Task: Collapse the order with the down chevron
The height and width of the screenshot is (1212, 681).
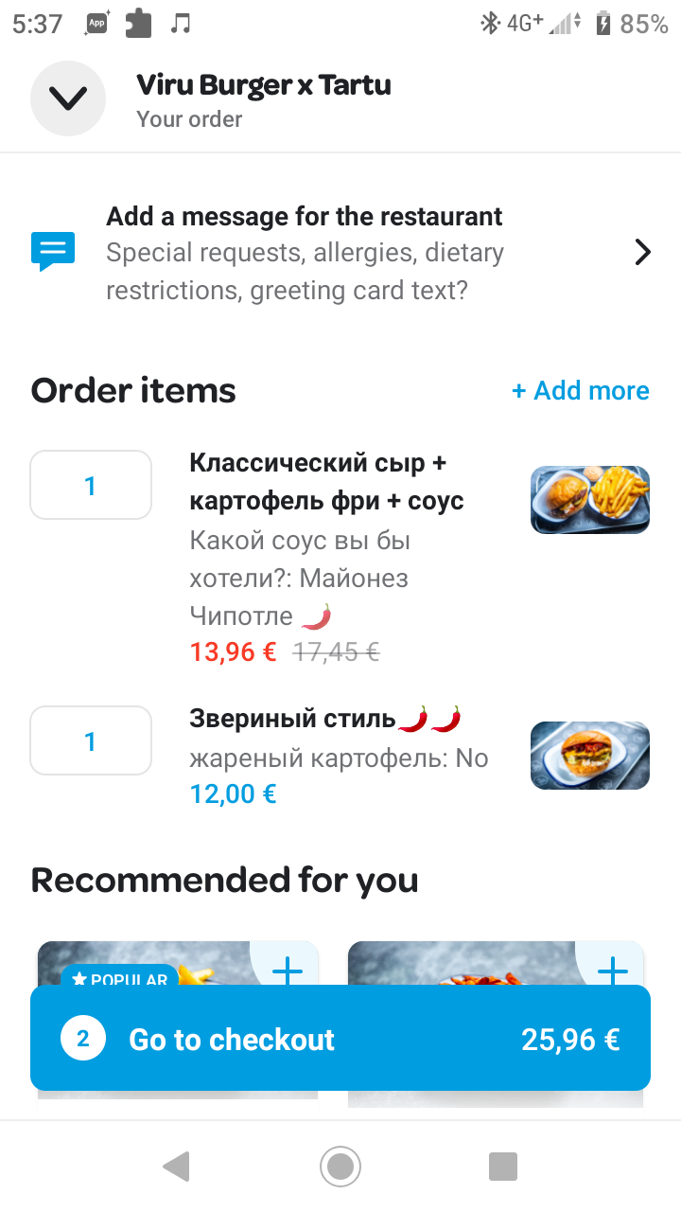Action: click(67, 98)
